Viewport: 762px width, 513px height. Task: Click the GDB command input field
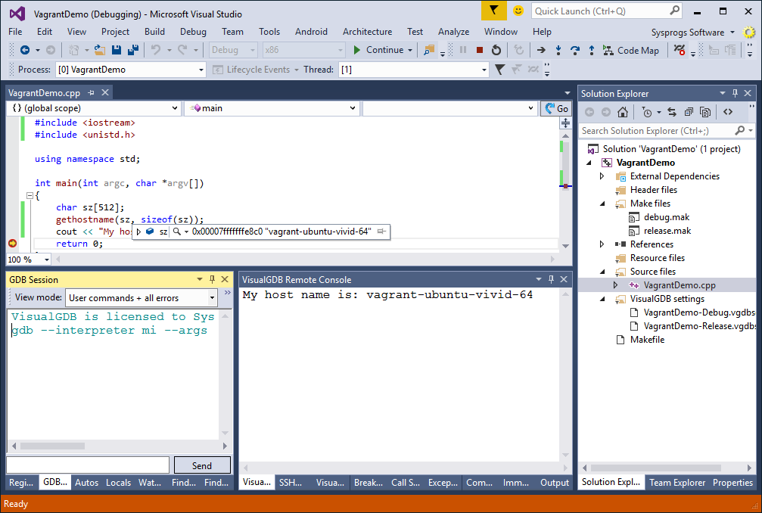coord(88,465)
